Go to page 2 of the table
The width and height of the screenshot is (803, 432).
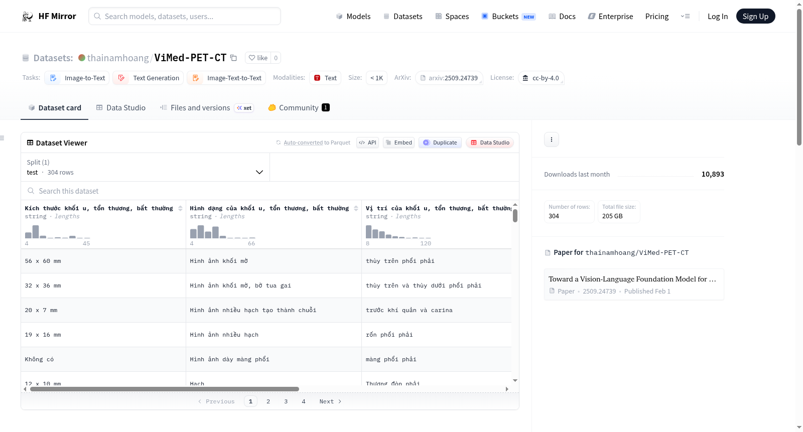click(269, 401)
